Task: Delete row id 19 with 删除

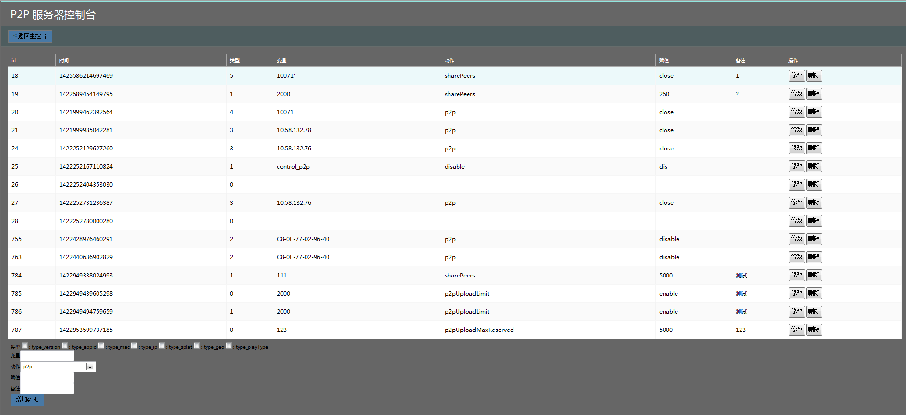Action: coord(814,94)
